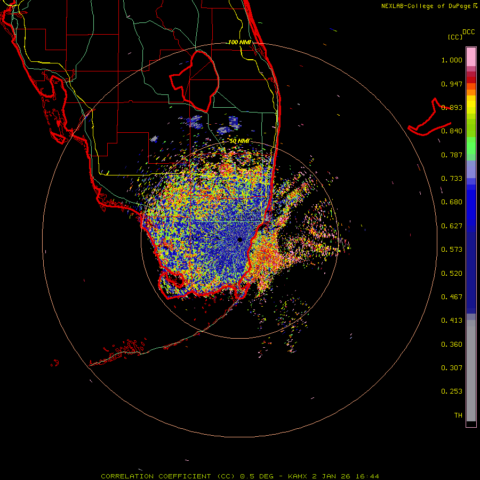Click the 0.253 color scale value
480x480 pixels.
pos(452,391)
